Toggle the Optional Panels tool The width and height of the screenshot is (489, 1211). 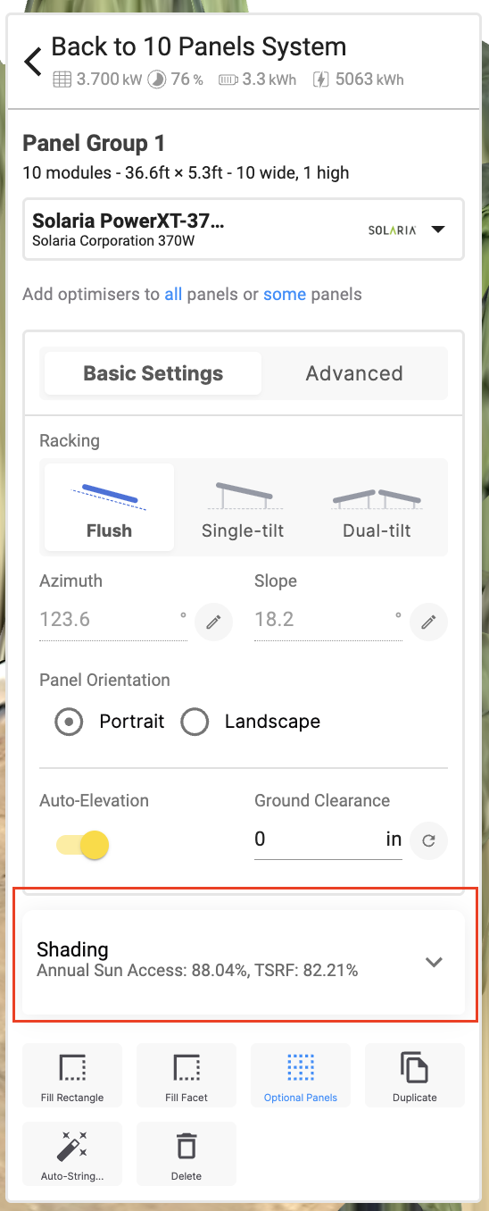coord(301,1075)
